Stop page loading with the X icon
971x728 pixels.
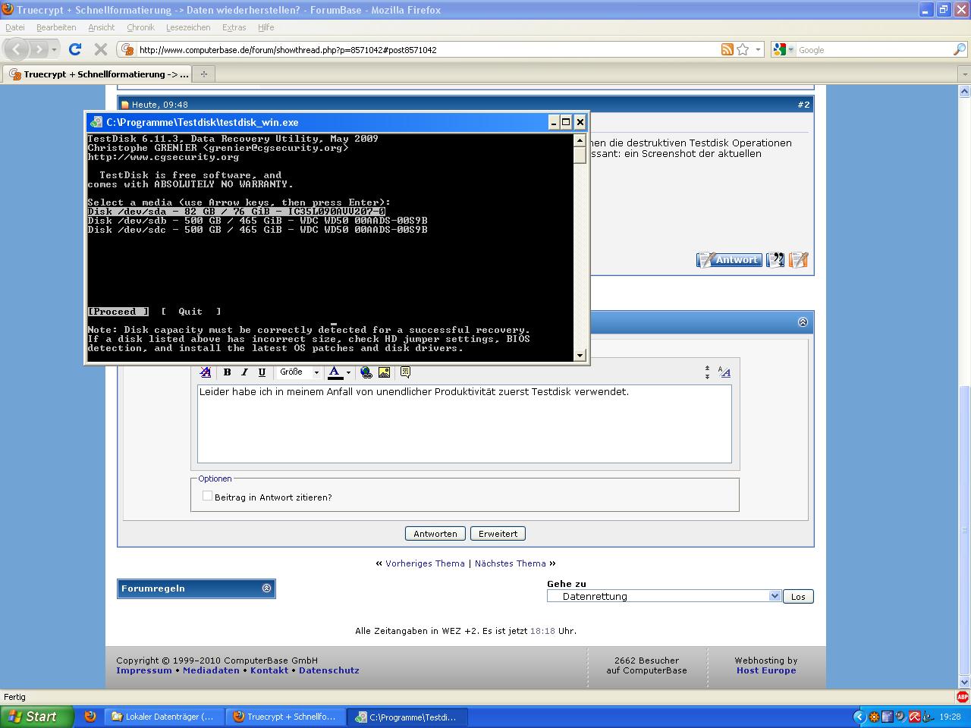click(100, 49)
